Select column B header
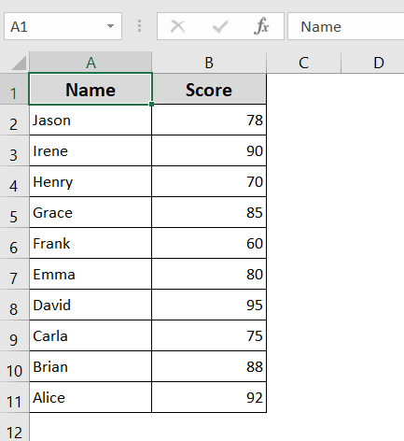Viewport: 404px width, 441px height. pyautogui.click(x=209, y=63)
